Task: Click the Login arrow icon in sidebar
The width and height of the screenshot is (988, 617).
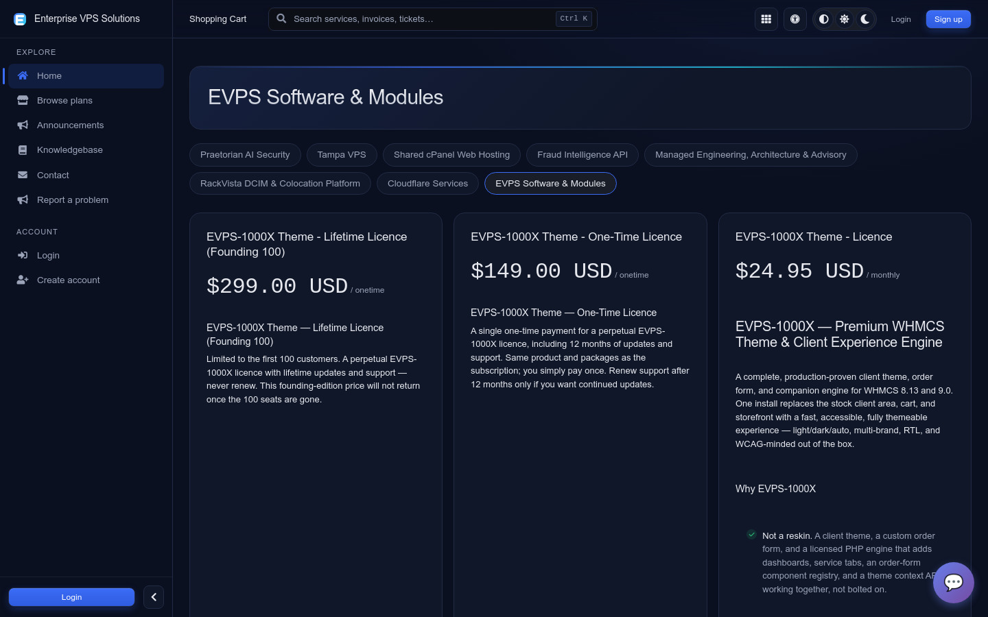Action: click(x=23, y=255)
